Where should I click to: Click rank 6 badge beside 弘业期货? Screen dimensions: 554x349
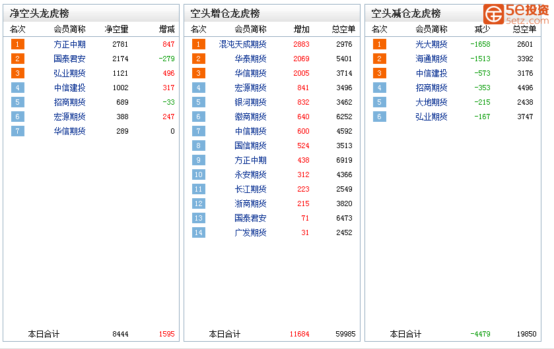coord(380,117)
